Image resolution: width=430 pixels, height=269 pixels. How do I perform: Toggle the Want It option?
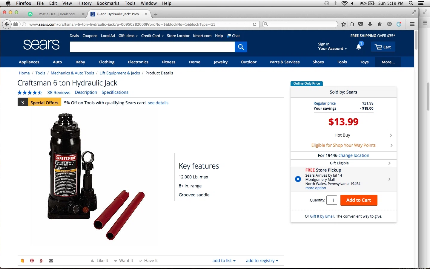point(124,261)
